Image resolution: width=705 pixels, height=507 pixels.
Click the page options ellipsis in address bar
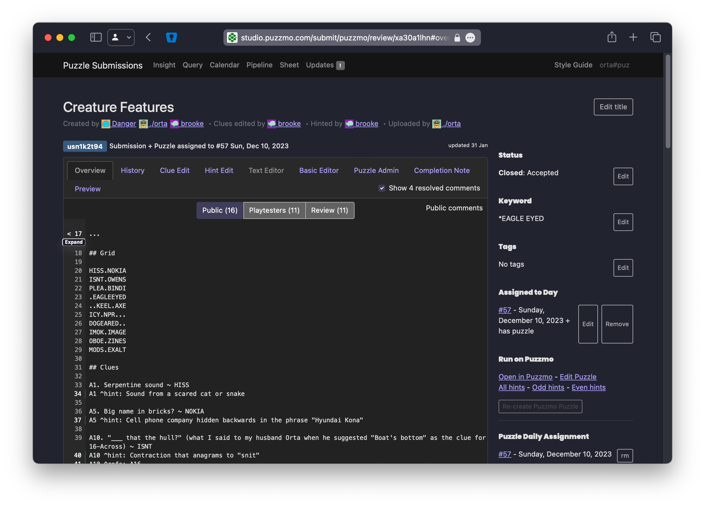click(470, 38)
